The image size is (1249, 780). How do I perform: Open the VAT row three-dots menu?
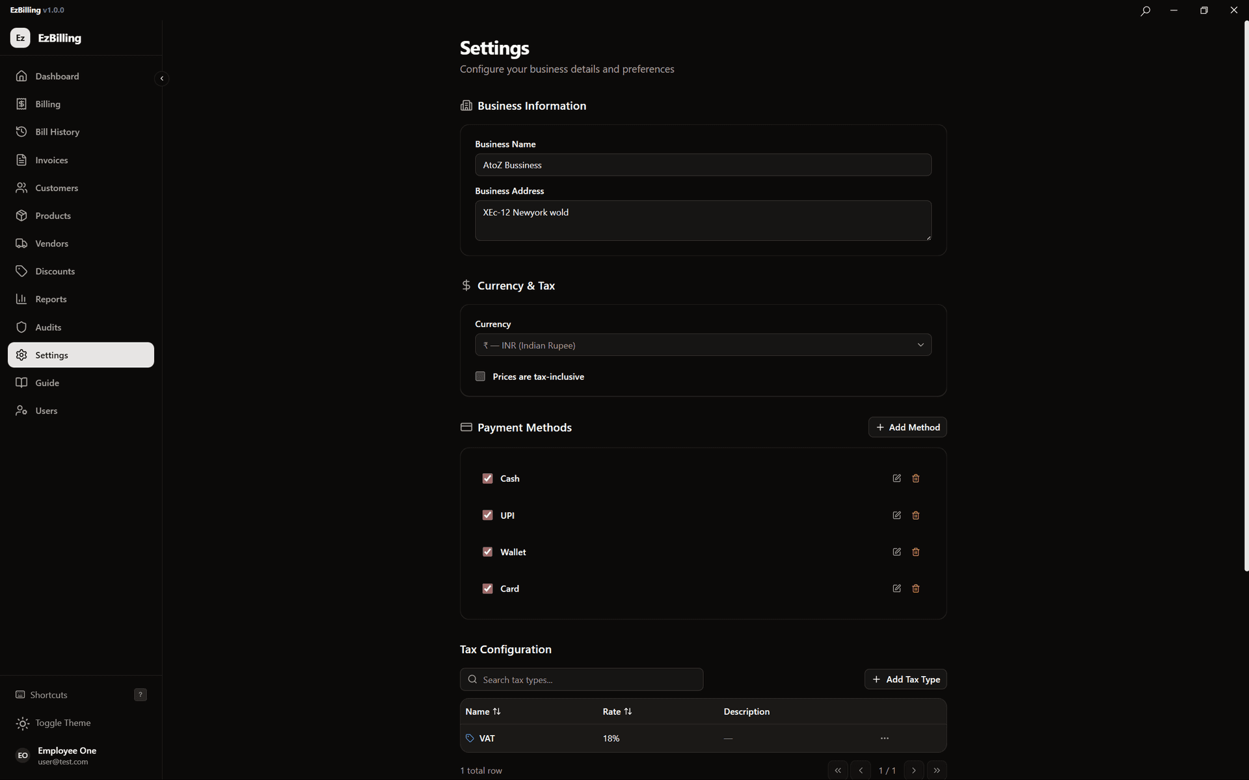click(884, 738)
